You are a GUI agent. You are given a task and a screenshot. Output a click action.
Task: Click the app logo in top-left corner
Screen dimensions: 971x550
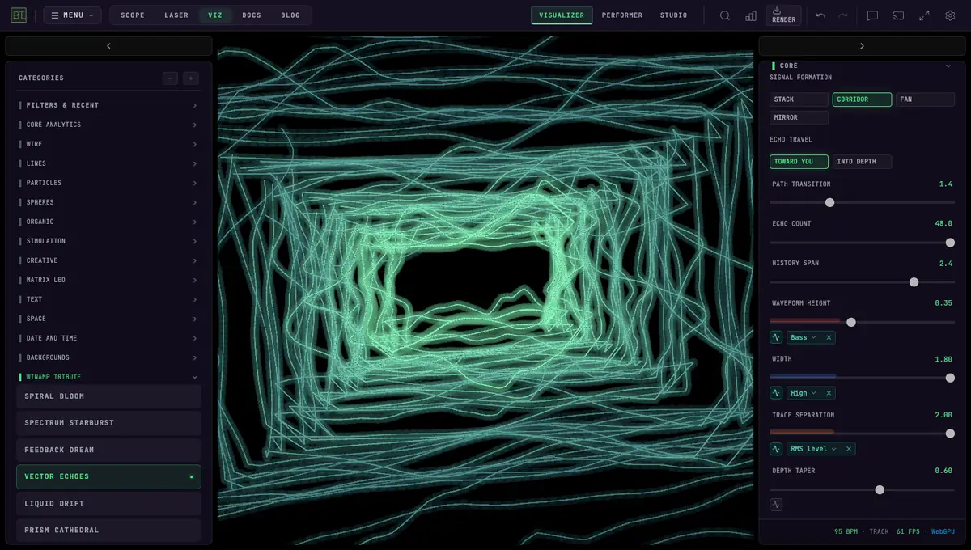[x=19, y=15]
